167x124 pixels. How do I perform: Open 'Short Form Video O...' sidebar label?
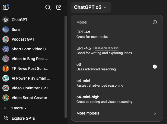(x=30, y=49)
